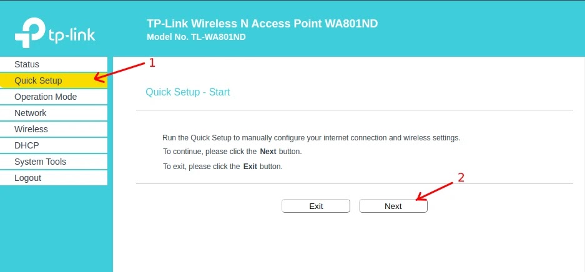The image size is (585, 272).
Task: Open the Wireless menu entry
Action: 54,129
